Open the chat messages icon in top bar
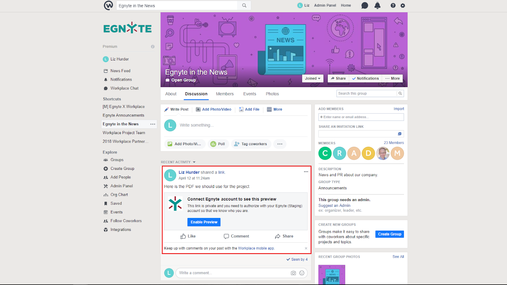 (x=365, y=5)
